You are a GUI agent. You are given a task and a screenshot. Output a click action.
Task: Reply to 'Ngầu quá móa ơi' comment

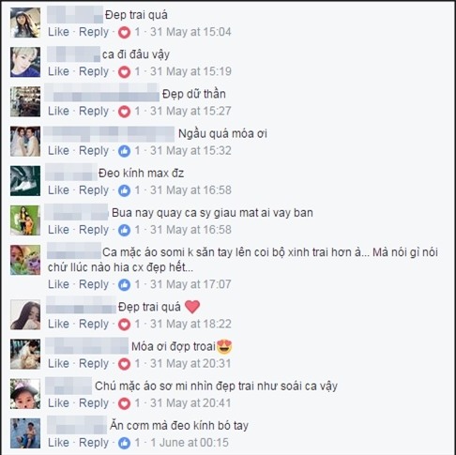click(x=94, y=151)
